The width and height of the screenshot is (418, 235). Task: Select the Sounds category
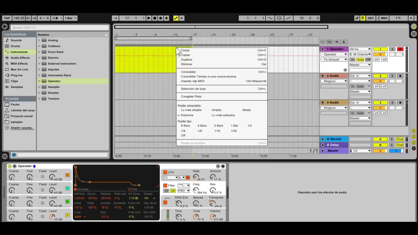pos(16,40)
